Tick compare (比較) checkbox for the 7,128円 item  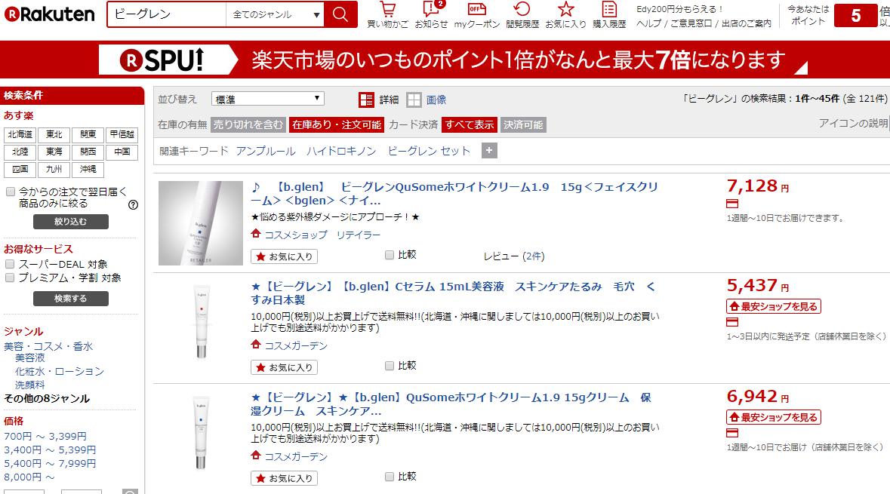(x=390, y=255)
